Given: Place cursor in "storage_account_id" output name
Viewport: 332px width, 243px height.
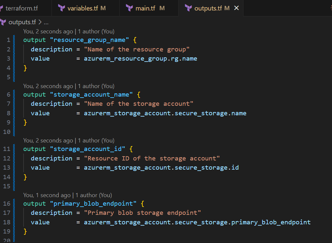Looking at the screenshot, I should click(88, 149).
